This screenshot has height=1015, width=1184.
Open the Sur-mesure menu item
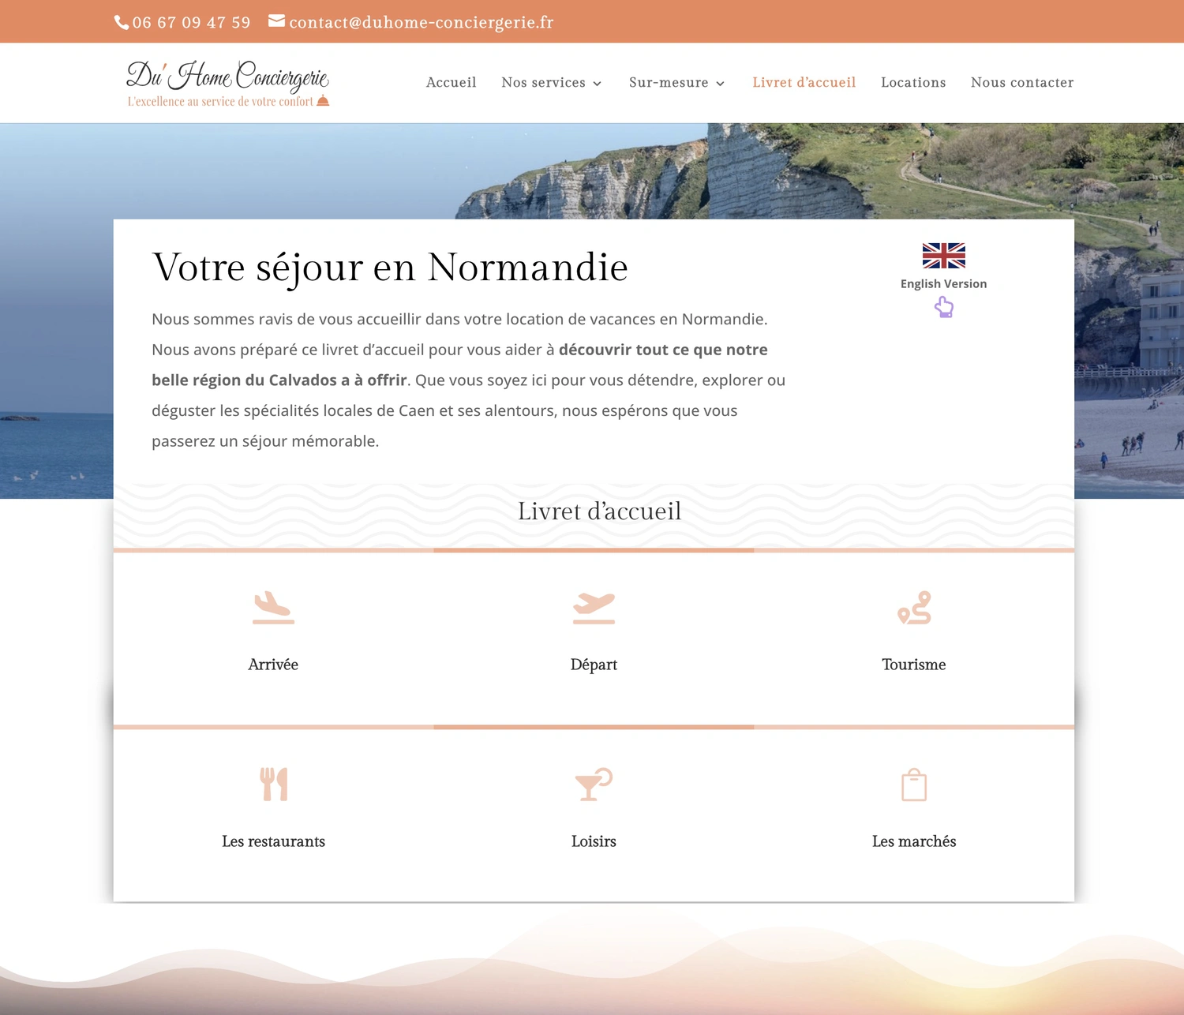pos(669,82)
